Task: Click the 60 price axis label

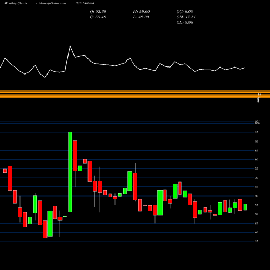Action: 256,196
